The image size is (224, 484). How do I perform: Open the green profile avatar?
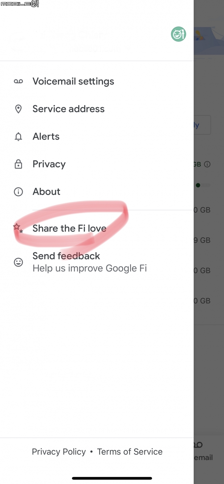click(x=179, y=34)
